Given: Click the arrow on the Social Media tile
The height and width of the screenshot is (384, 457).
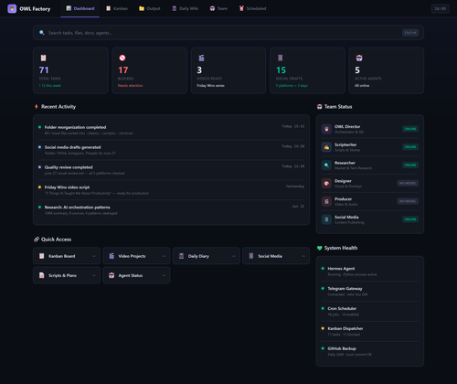Looking at the screenshot, I should [303, 256].
